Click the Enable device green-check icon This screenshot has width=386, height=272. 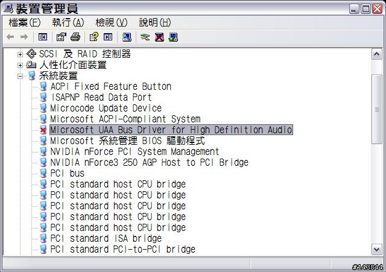click(x=173, y=37)
